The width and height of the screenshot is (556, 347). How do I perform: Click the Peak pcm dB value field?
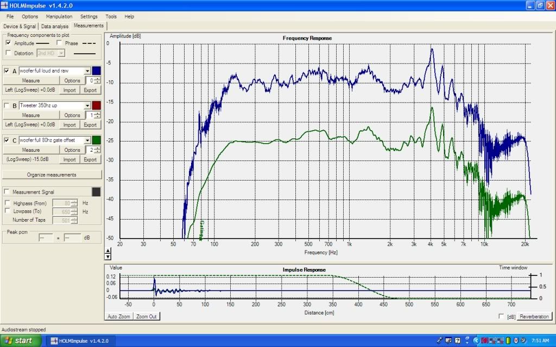(x=73, y=238)
